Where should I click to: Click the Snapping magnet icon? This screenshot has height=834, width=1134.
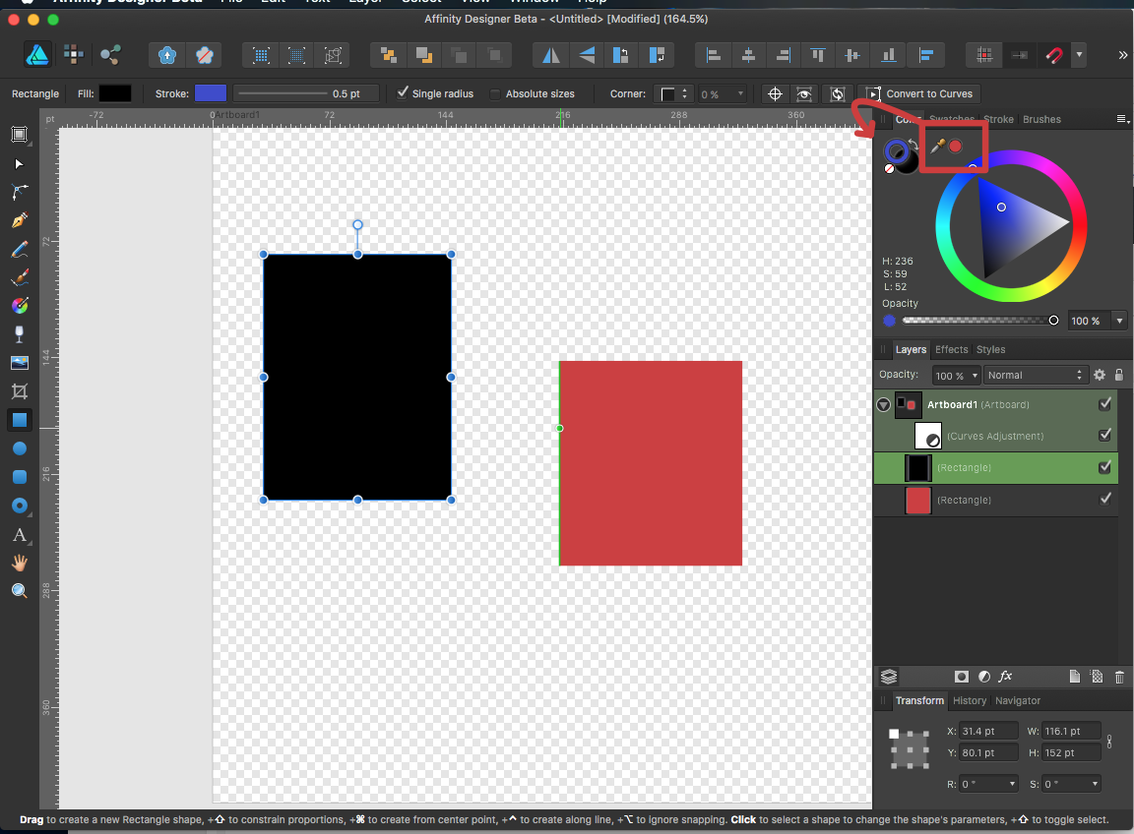pos(1053,55)
